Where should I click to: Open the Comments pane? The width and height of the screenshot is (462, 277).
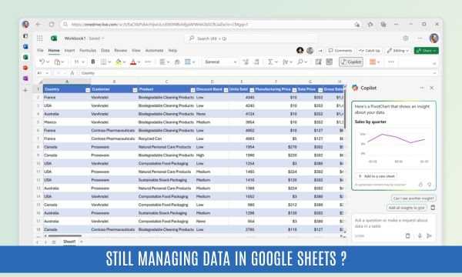[x=340, y=51]
